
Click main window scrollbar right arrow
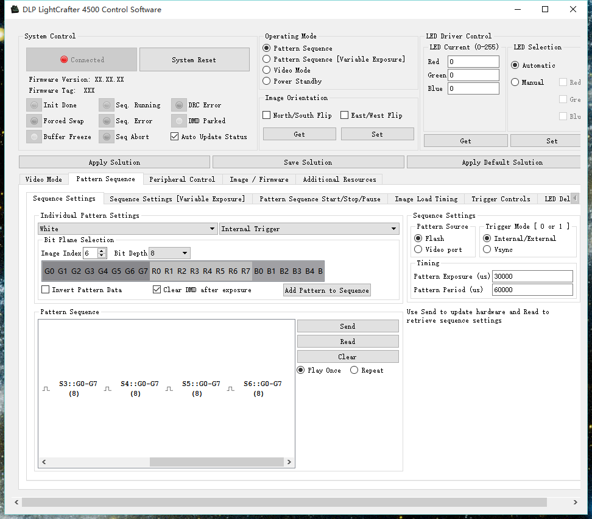click(575, 502)
